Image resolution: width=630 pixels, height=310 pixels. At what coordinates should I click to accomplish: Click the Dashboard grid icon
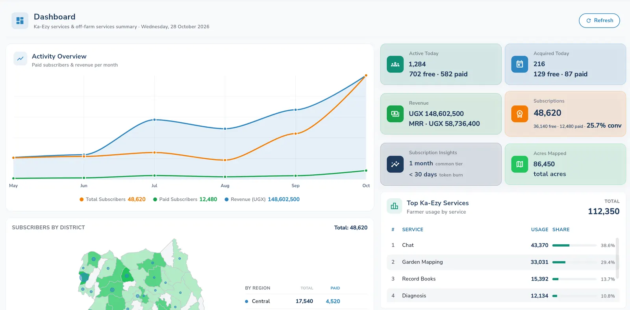[20, 21]
